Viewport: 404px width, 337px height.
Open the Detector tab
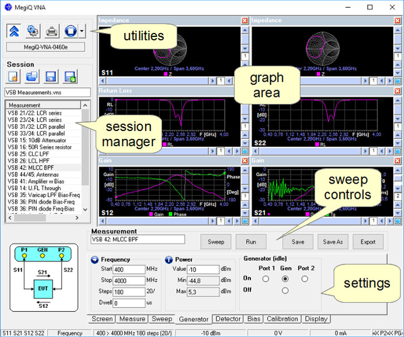(x=228, y=319)
